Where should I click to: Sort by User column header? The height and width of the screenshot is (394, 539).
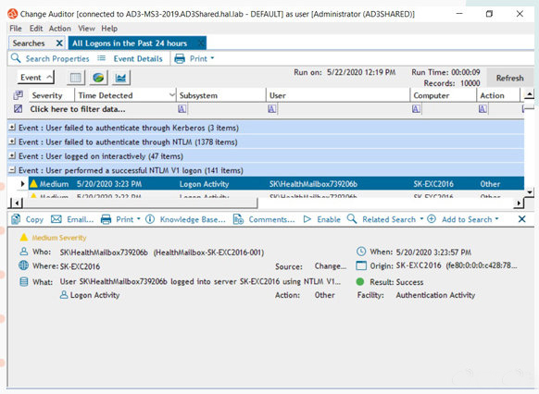pyautogui.click(x=278, y=95)
